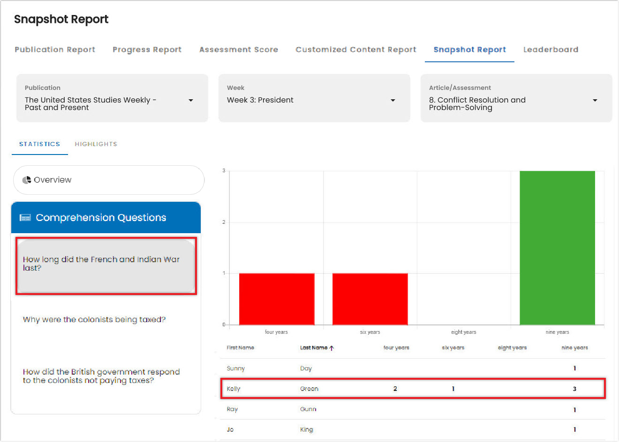The height and width of the screenshot is (442, 619).
Task: Click the card icon on Comprehension Questions header
Action: 25,217
